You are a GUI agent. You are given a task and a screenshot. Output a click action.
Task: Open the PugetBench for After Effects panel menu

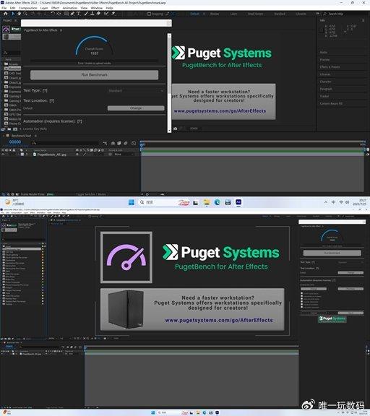[x=61, y=30]
